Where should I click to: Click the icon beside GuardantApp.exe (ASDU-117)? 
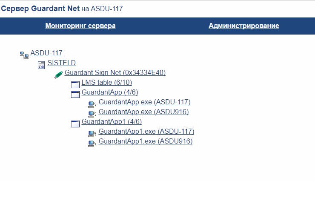(92, 104)
